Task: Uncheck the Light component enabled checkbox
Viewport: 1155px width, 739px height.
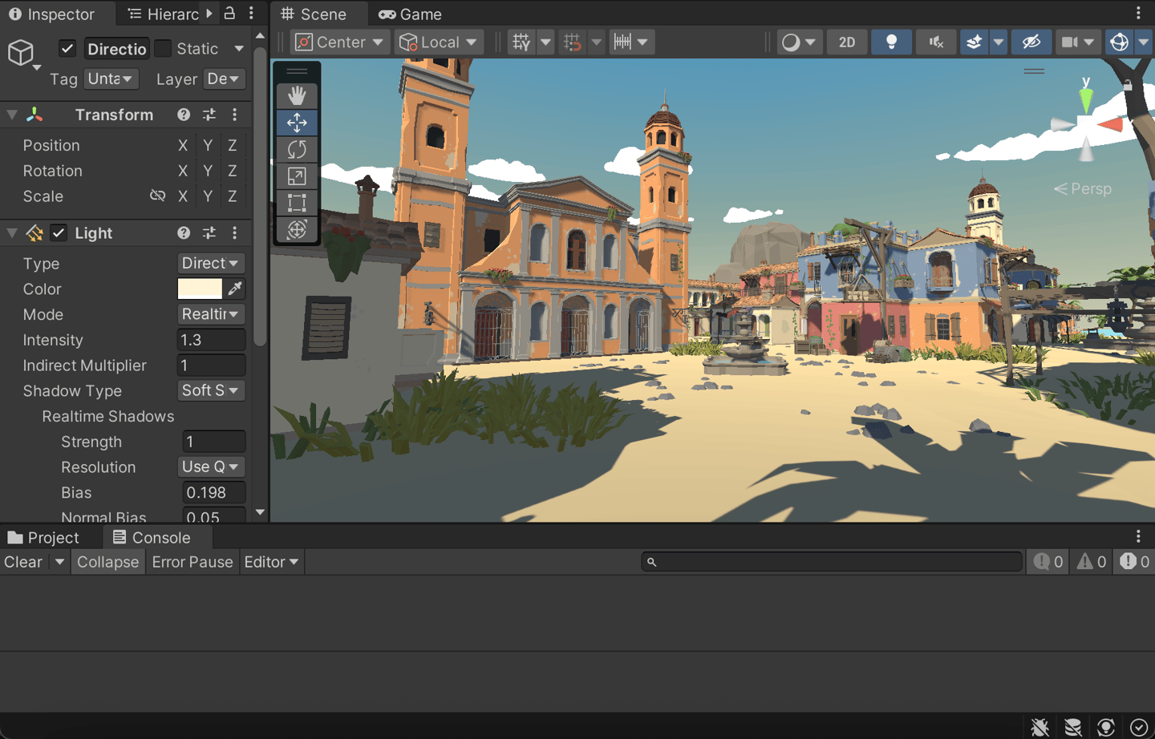Action: click(59, 233)
